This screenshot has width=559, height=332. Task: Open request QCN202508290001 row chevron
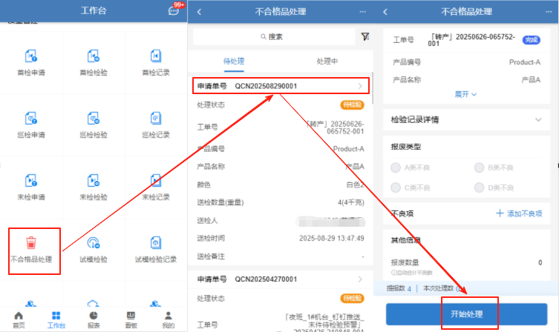pyautogui.click(x=361, y=86)
